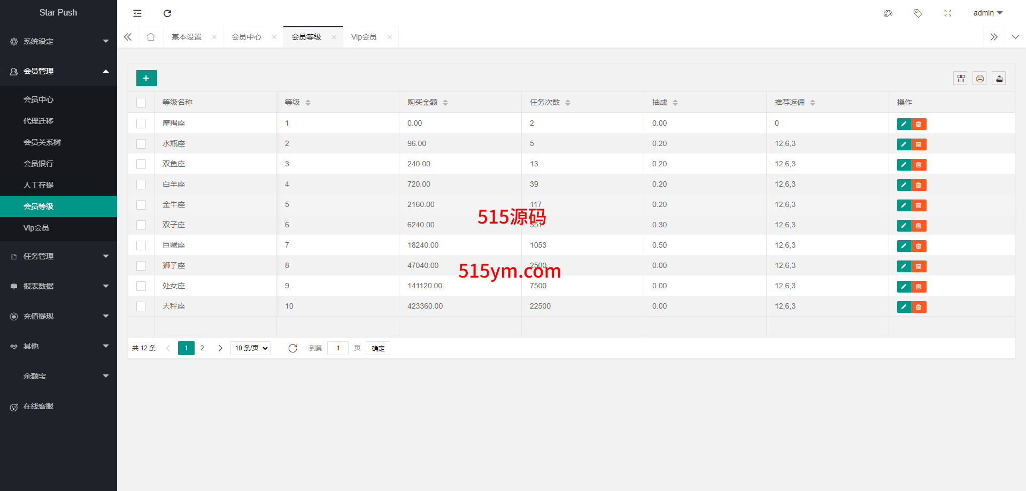The image size is (1026, 491).
Task: Edit the 摩羯座 level row
Action: coord(904,124)
